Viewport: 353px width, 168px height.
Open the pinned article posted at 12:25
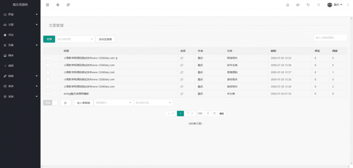89,58
